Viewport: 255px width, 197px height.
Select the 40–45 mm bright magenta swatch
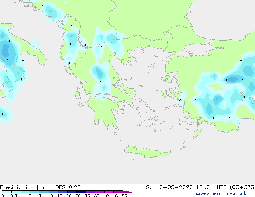click(x=109, y=192)
